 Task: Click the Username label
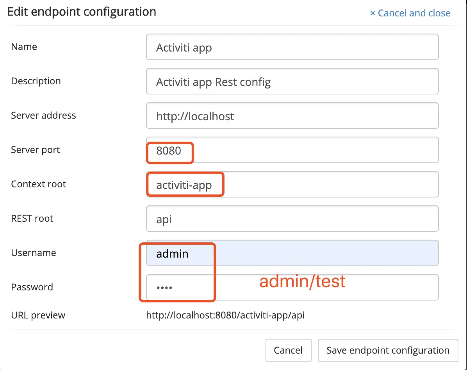point(34,253)
